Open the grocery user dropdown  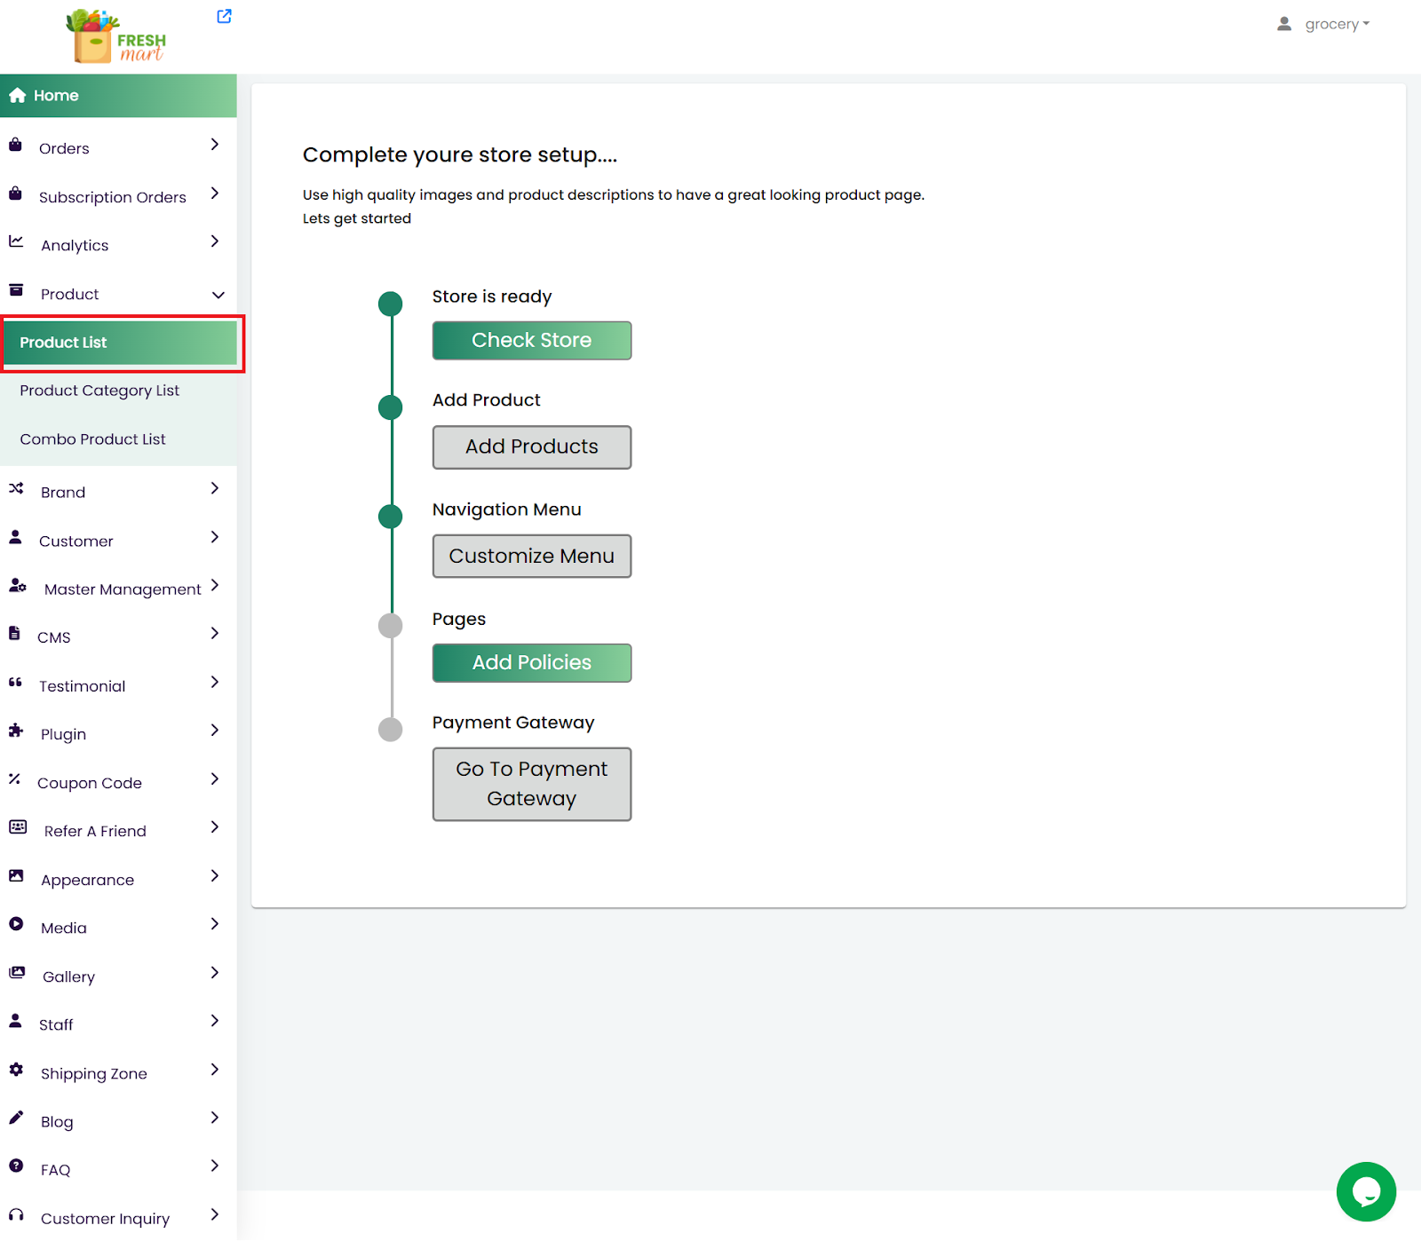tap(1336, 24)
